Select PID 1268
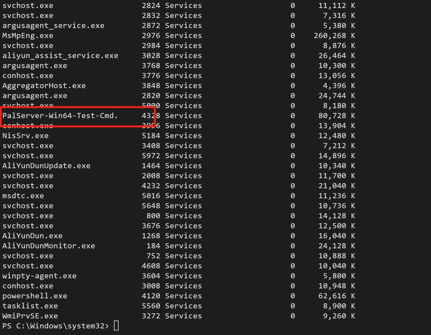 point(151,236)
